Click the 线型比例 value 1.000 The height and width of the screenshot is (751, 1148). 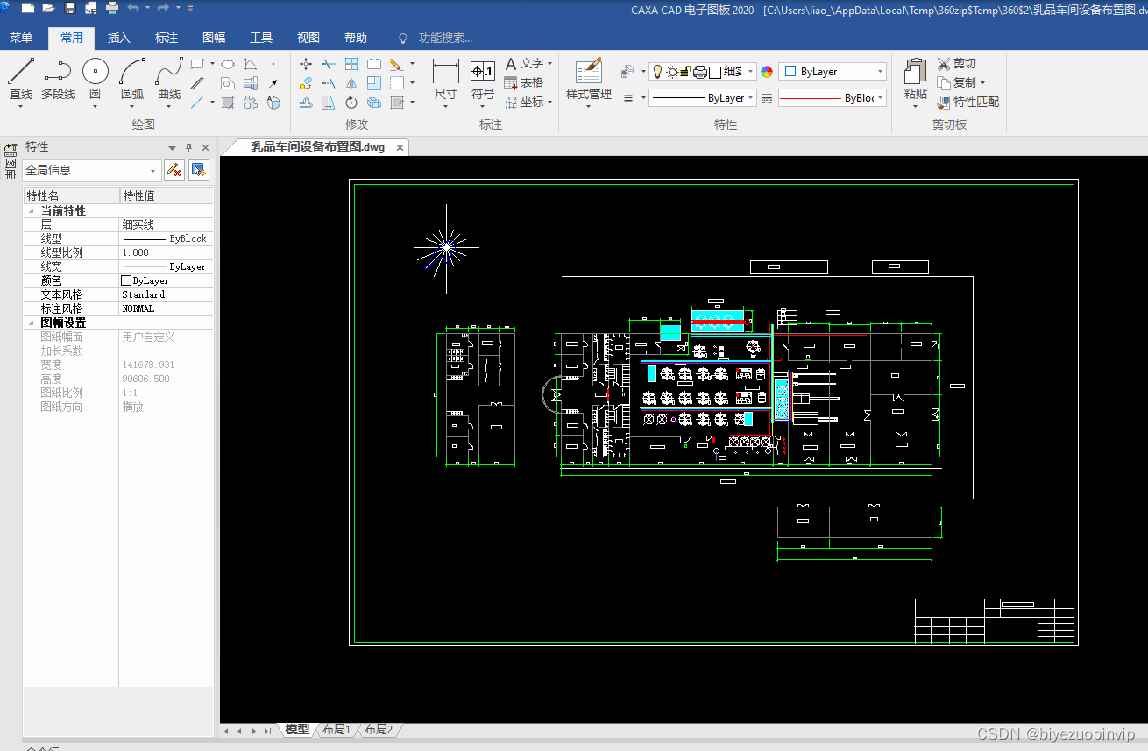point(167,252)
